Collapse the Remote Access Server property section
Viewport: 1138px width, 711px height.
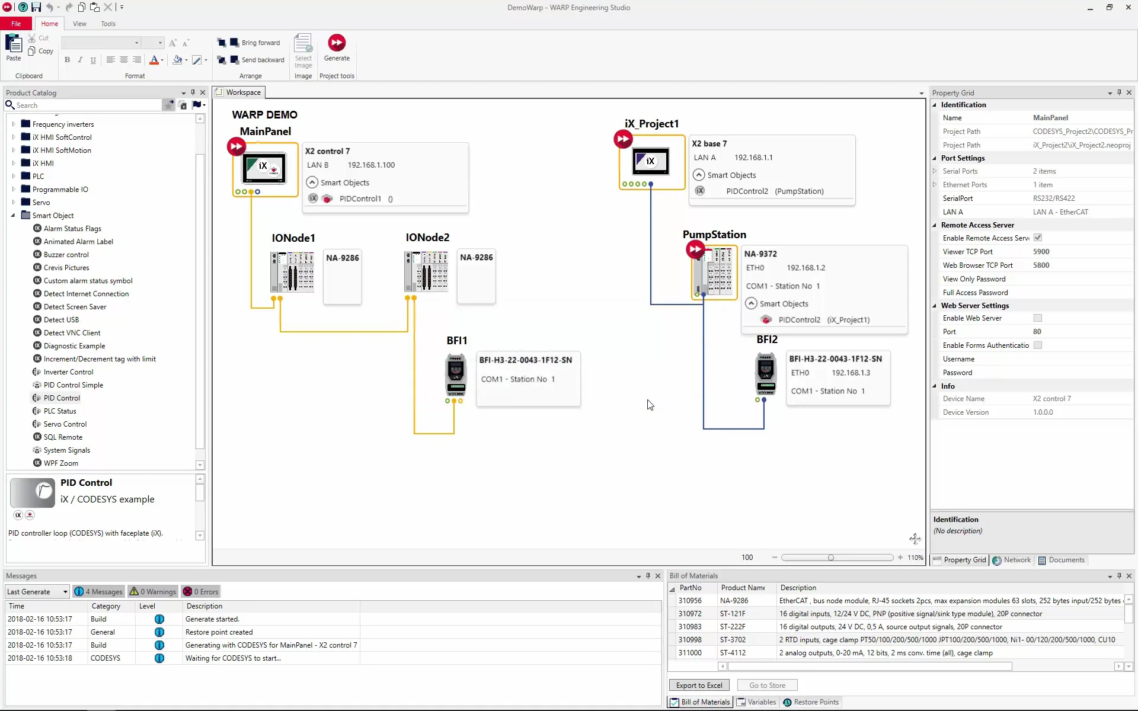click(x=935, y=225)
